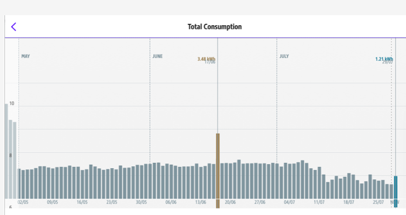This screenshot has width=406, height=215.
Task: Click the 1.21 kWh value label
Action: click(x=384, y=59)
